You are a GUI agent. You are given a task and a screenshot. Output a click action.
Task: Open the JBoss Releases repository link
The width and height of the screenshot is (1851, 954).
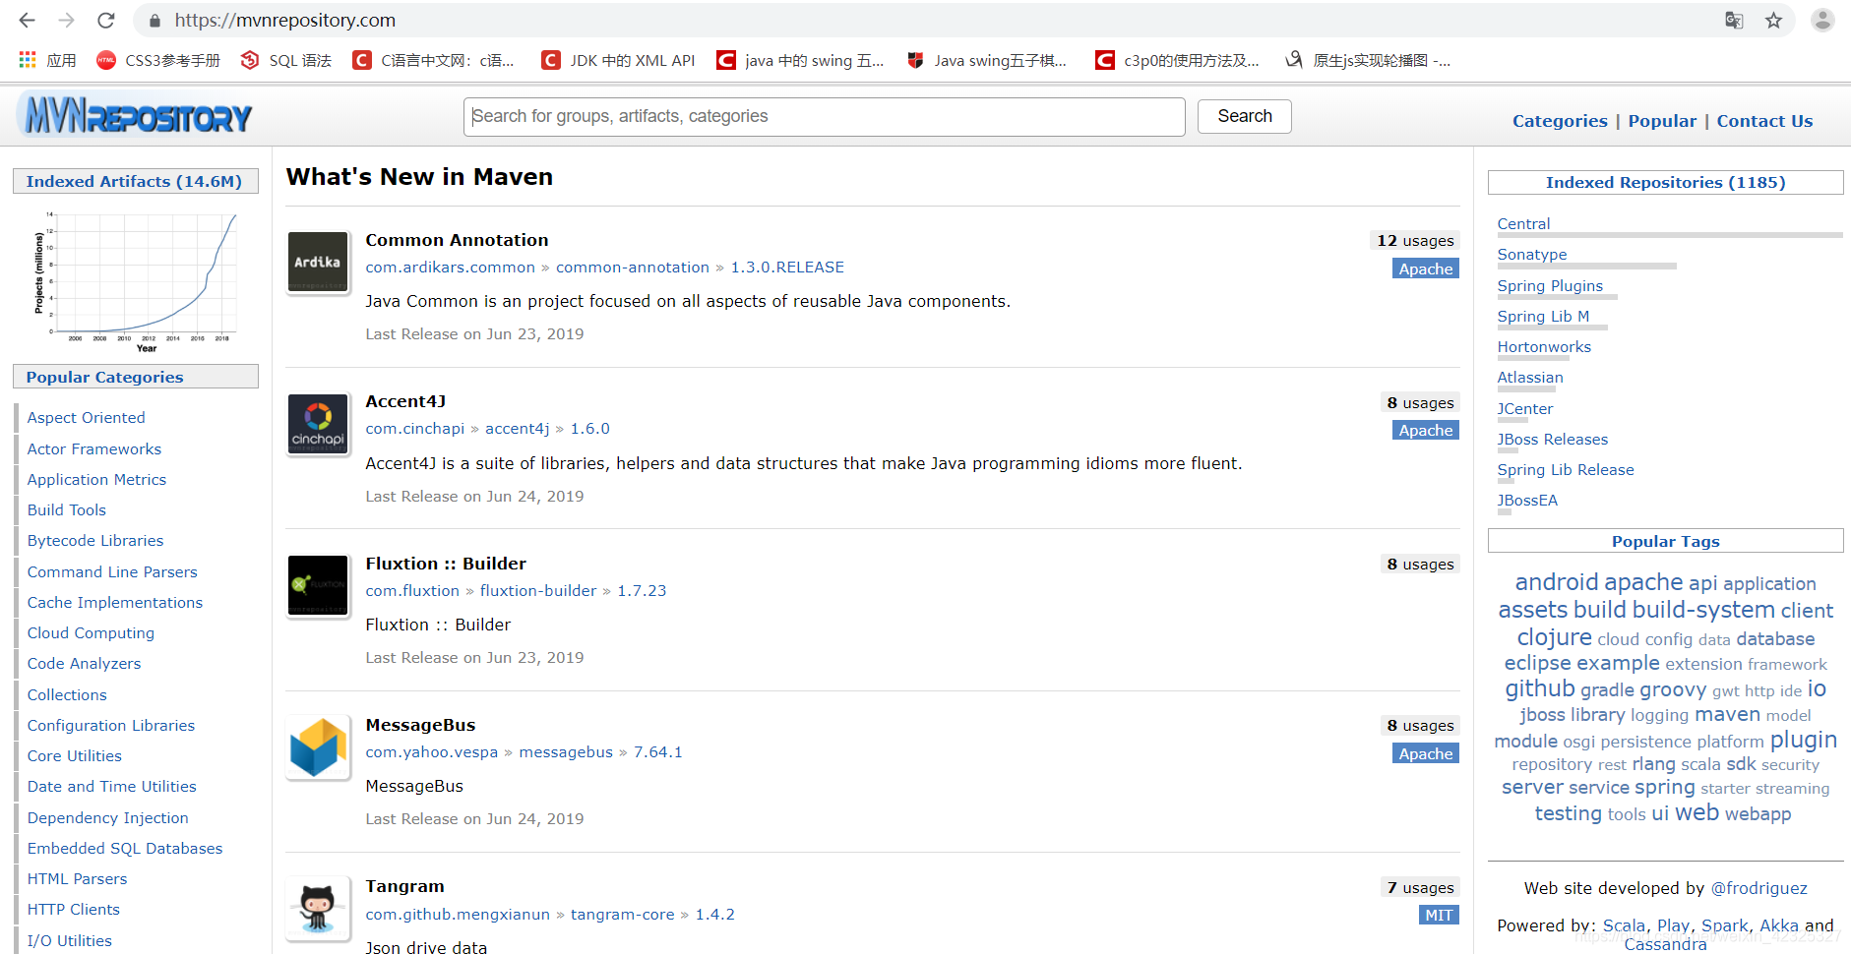pos(1552,440)
